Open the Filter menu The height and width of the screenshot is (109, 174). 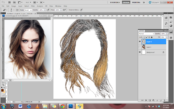(33, 6)
